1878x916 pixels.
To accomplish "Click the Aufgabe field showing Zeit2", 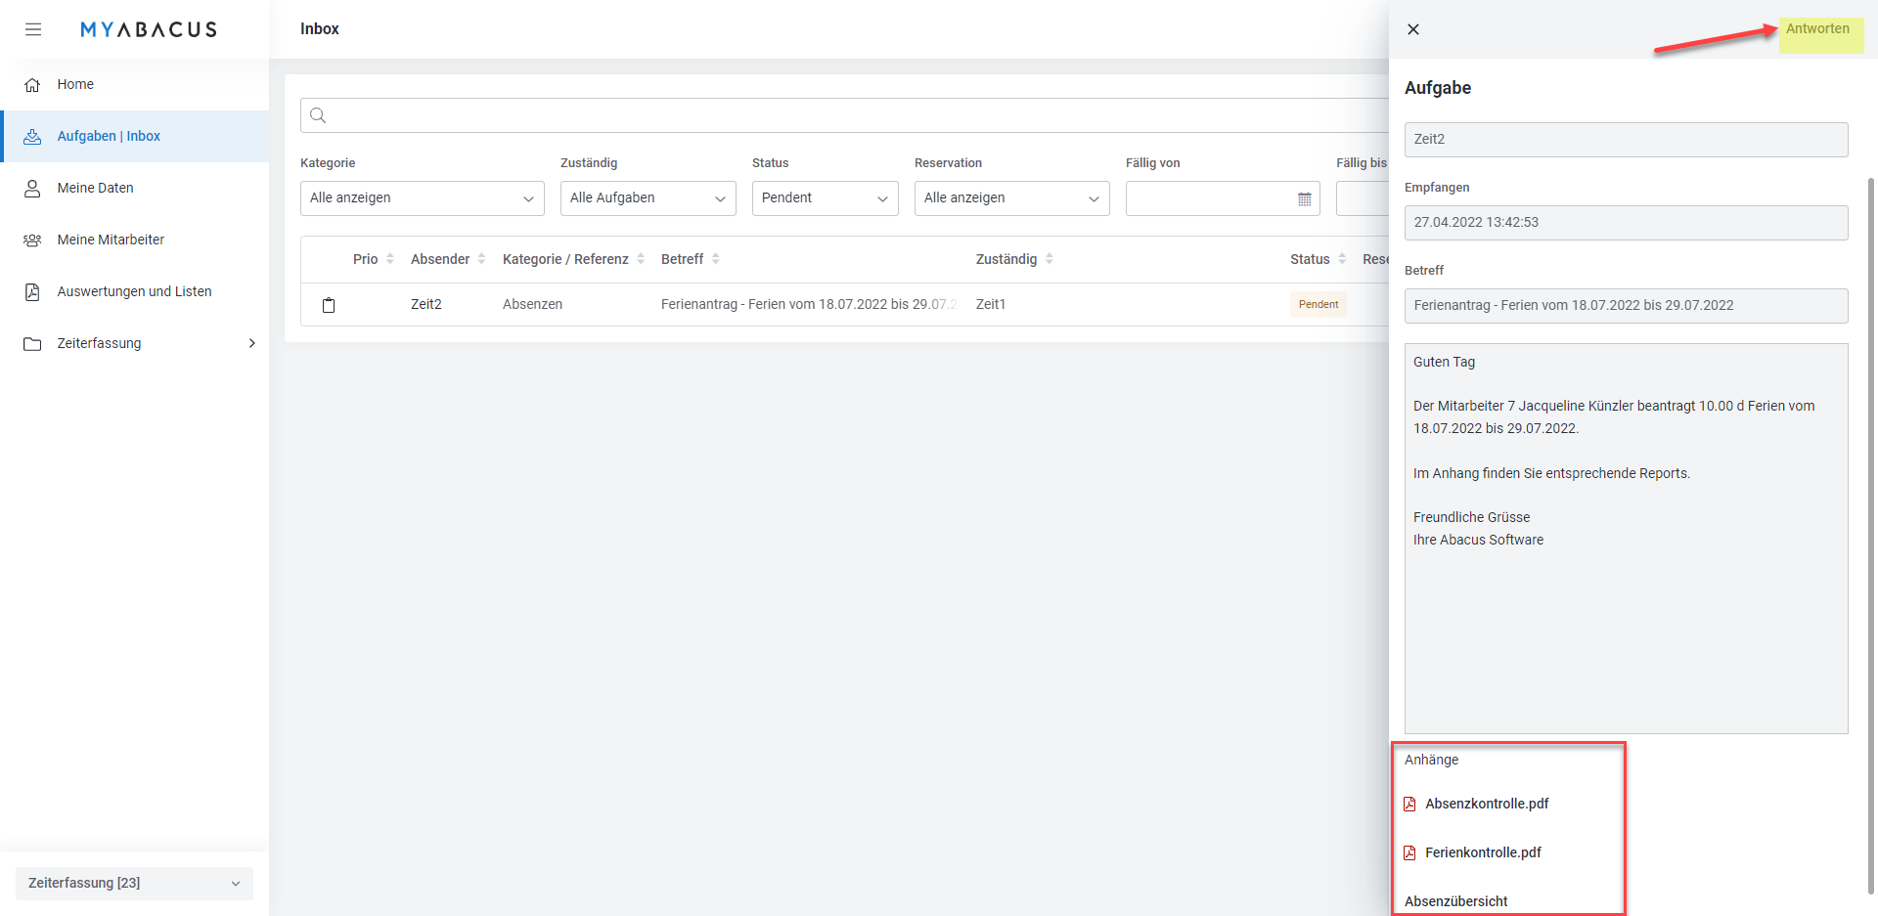I will click(x=1627, y=140).
